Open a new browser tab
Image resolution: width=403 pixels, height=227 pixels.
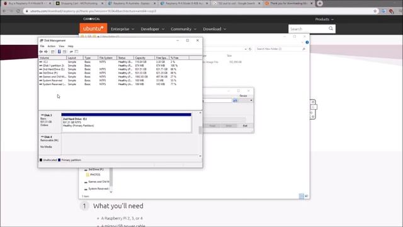coord(320,3)
